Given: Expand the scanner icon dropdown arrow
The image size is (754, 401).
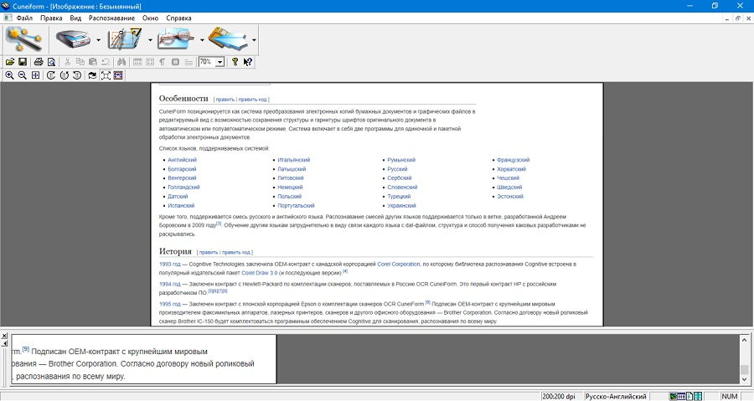Looking at the screenshot, I should click(x=99, y=39).
